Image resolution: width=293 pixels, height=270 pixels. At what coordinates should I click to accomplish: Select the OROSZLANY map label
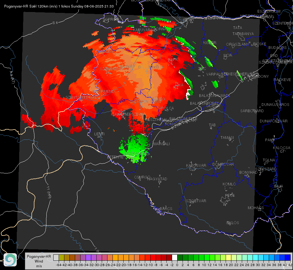point(238,44)
